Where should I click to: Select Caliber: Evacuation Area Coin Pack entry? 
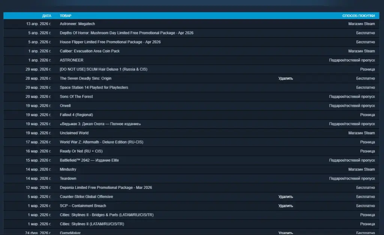90,51
